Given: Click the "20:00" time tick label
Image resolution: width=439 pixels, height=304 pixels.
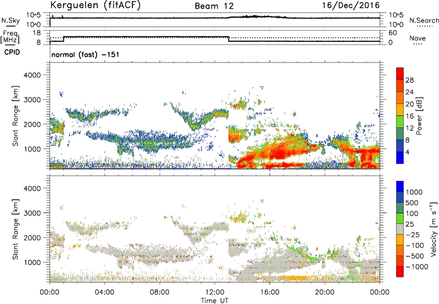Looking at the screenshot, I should point(324,292).
